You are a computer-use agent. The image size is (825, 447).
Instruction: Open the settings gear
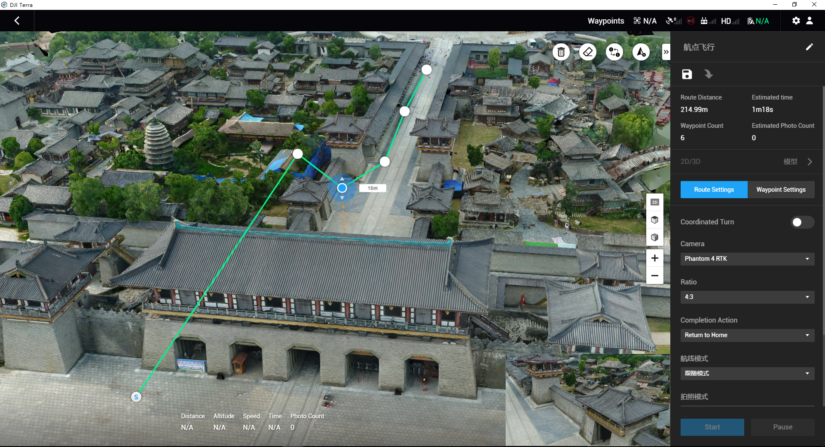796,21
